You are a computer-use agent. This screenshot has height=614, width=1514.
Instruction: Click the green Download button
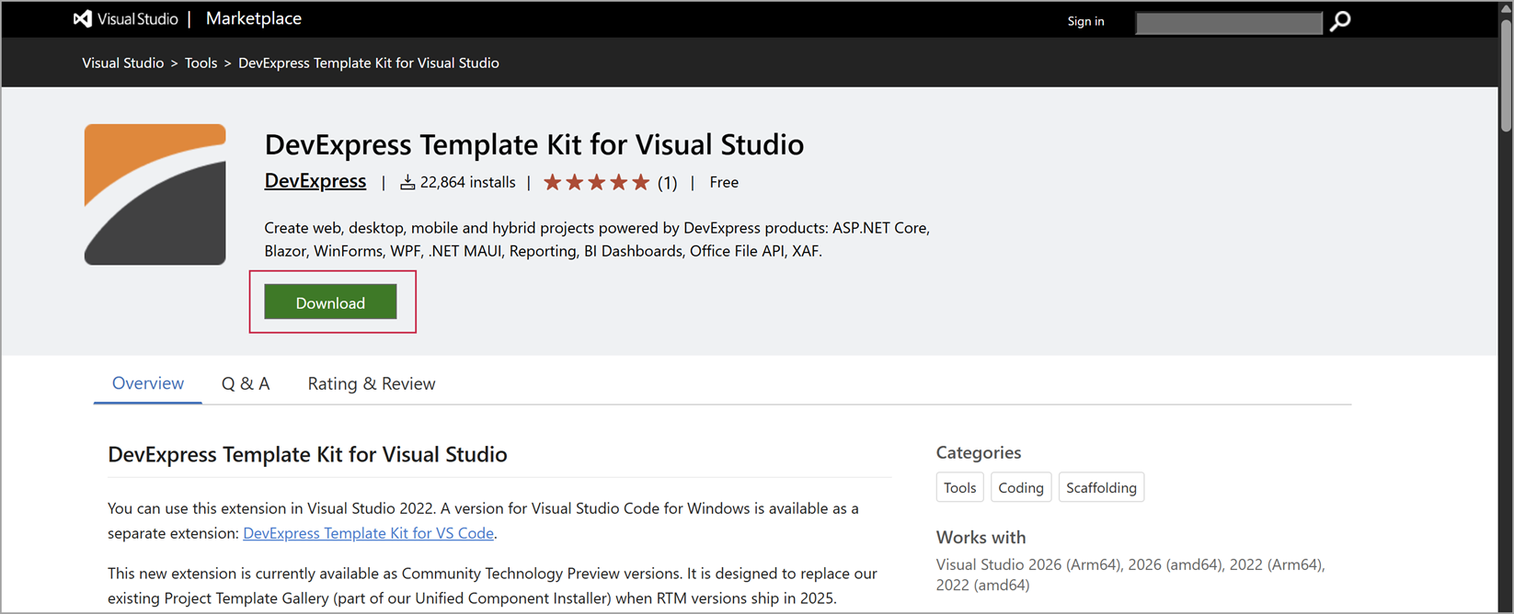point(330,302)
